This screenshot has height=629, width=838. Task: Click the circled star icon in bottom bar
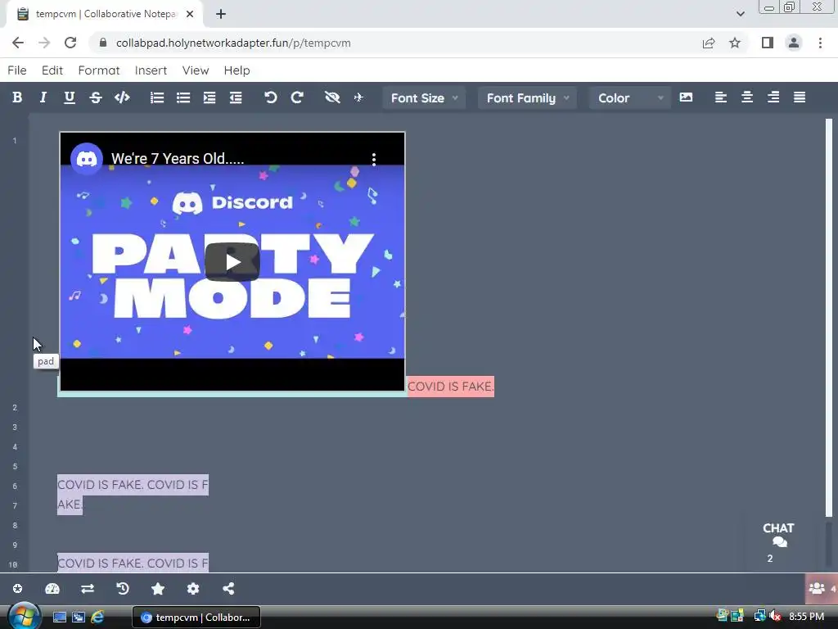[18, 588]
